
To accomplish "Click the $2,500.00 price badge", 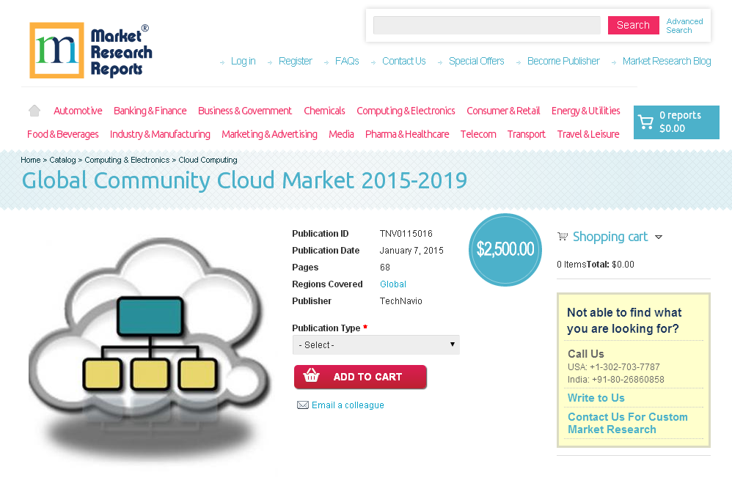I will [x=505, y=249].
